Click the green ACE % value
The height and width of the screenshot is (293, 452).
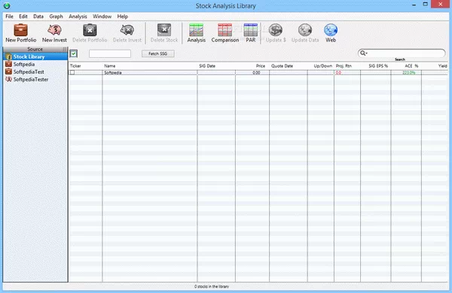[409, 73]
